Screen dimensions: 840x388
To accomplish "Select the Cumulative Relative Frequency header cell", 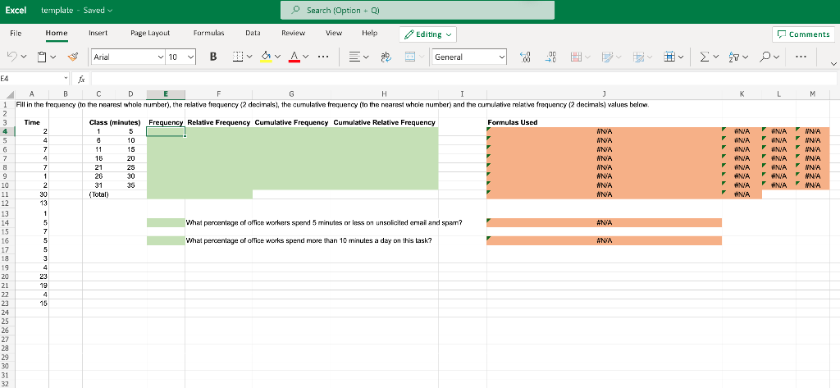I will 384,122.
